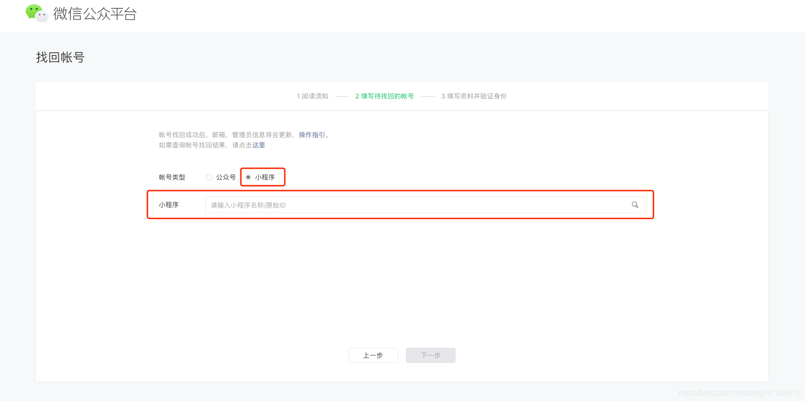Open the 这里 link to check results
This screenshot has height=401, width=805.
tap(259, 145)
